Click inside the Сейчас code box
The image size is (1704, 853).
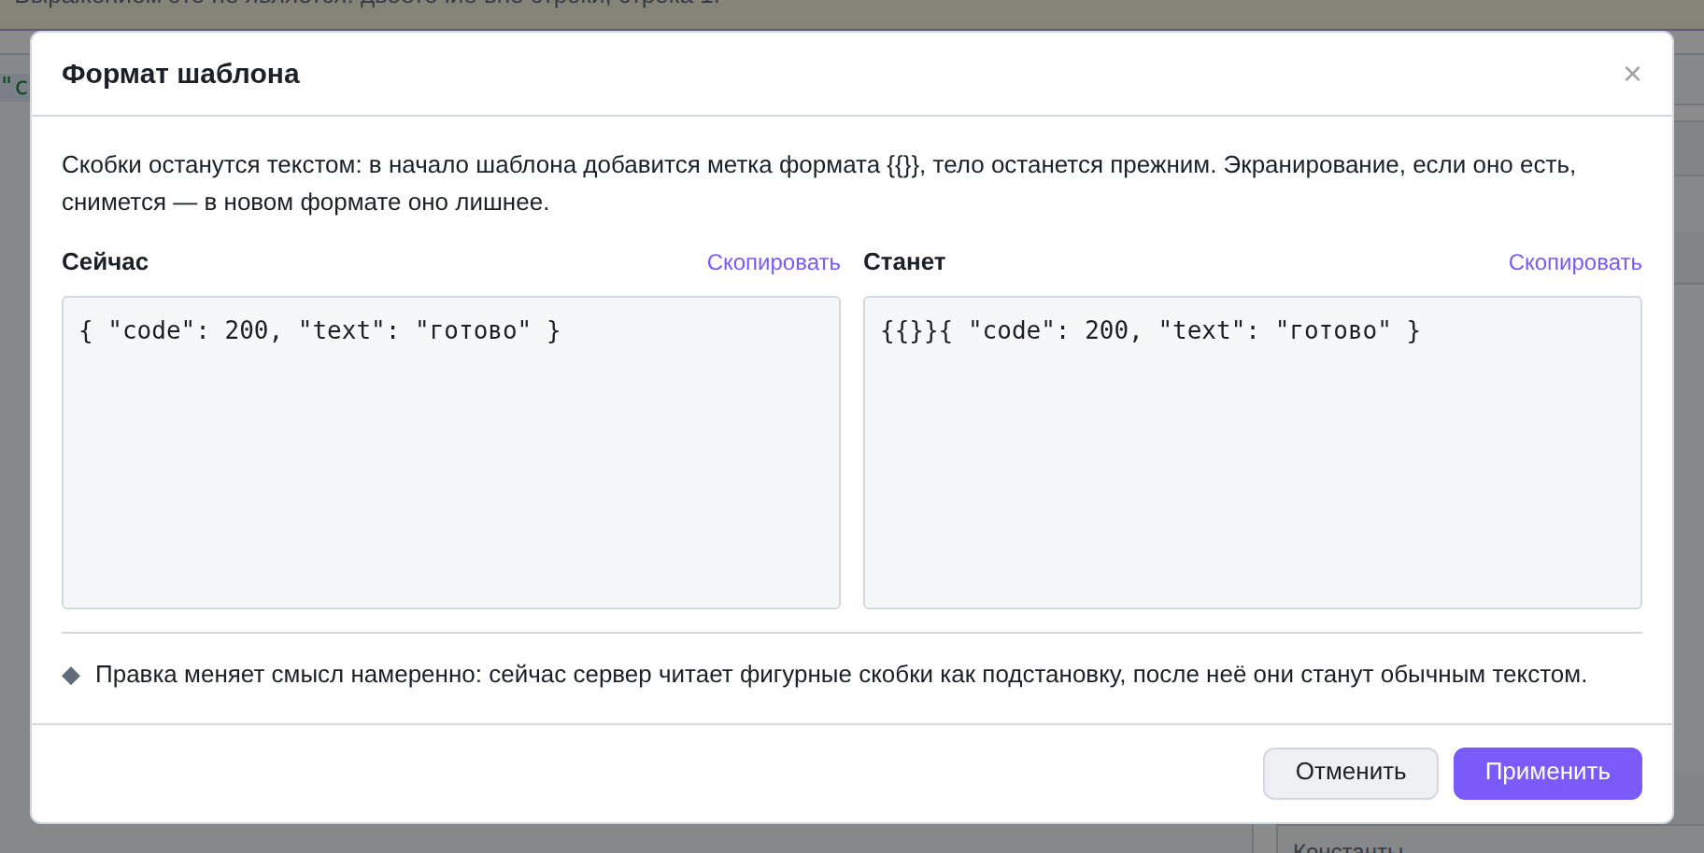point(451,453)
